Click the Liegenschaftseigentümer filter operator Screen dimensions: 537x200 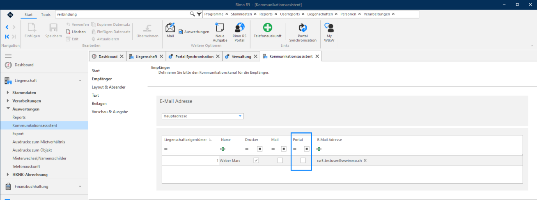click(166, 149)
